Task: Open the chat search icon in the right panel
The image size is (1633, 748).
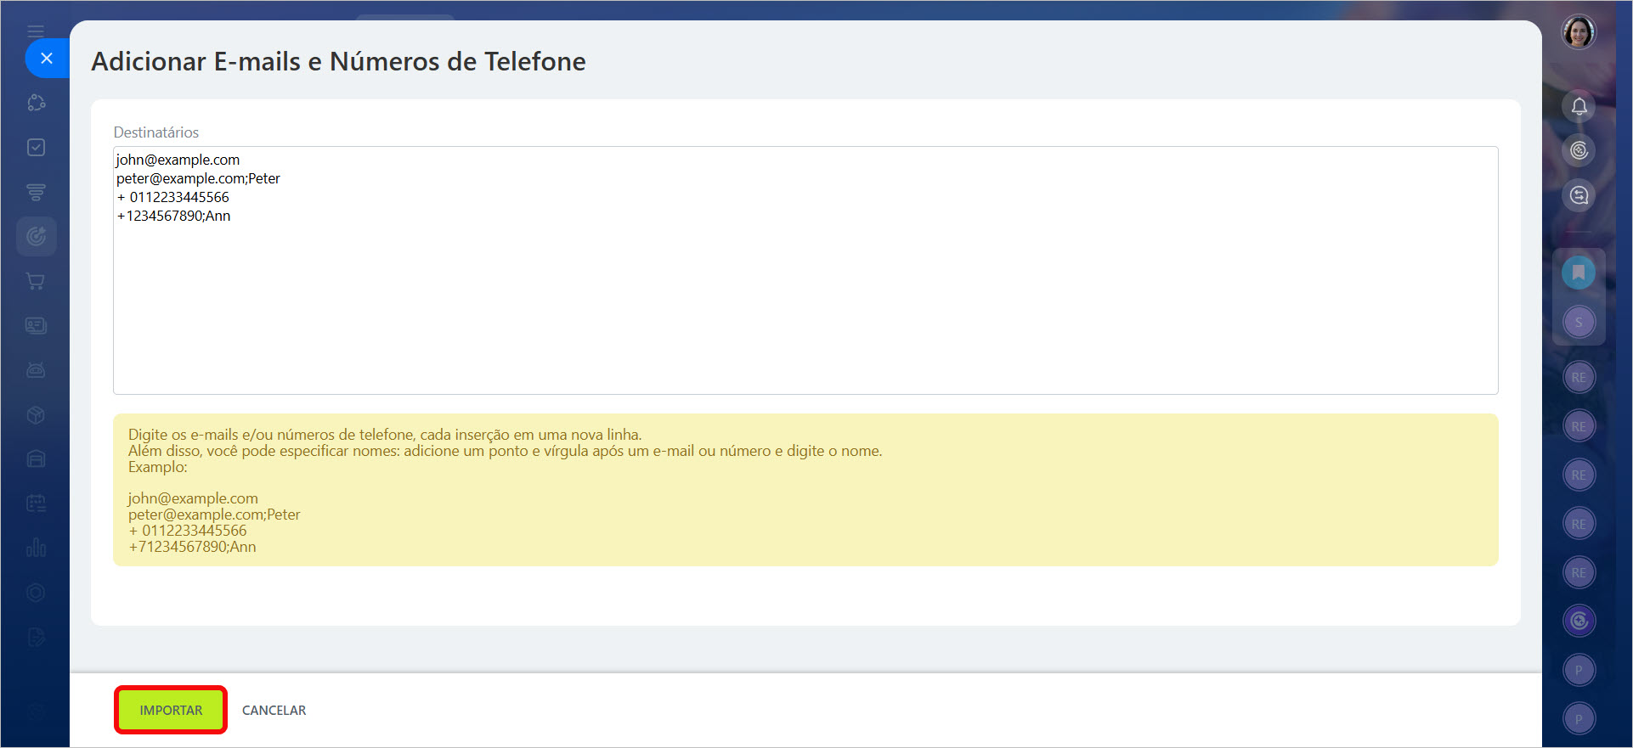Action: pyautogui.click(x=1579, y=195)
